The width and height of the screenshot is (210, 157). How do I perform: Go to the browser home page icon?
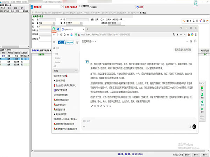point(64,35)
